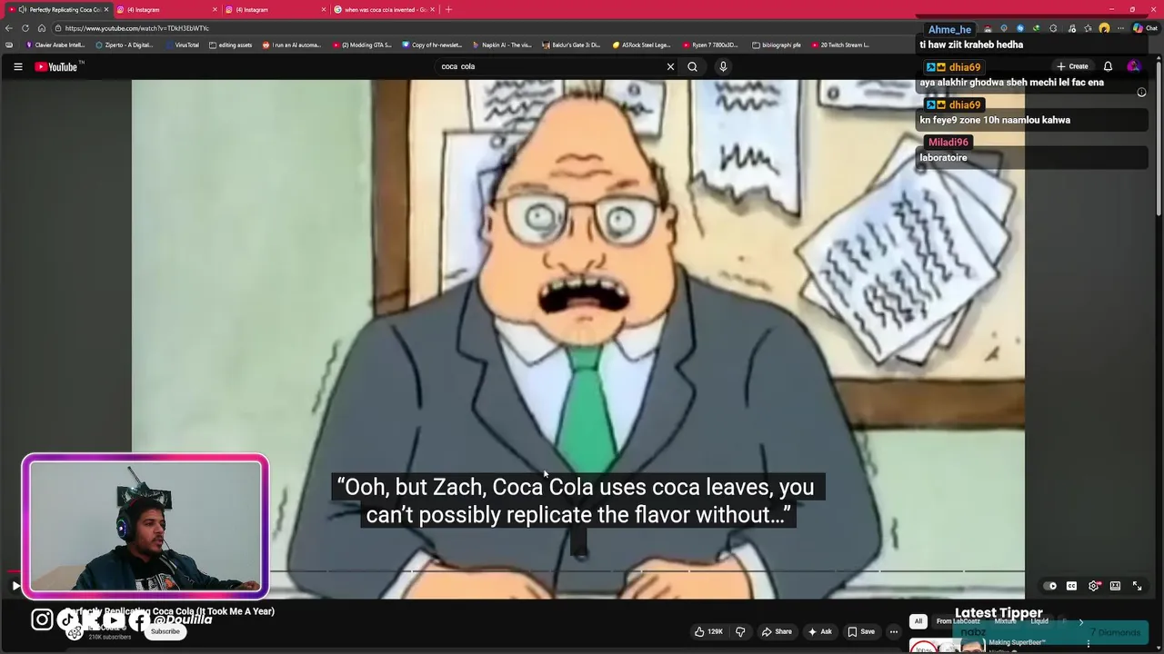The height and width of the screenshot is (654, 1164).
Task: Open the Create video button
Action: (1072, 66)
